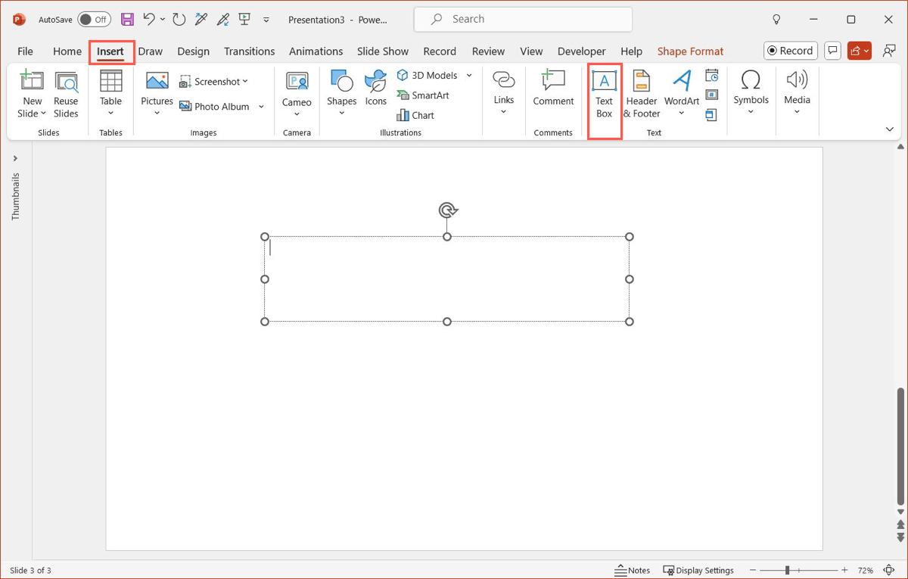Insert a Chart

coord(415,115)
